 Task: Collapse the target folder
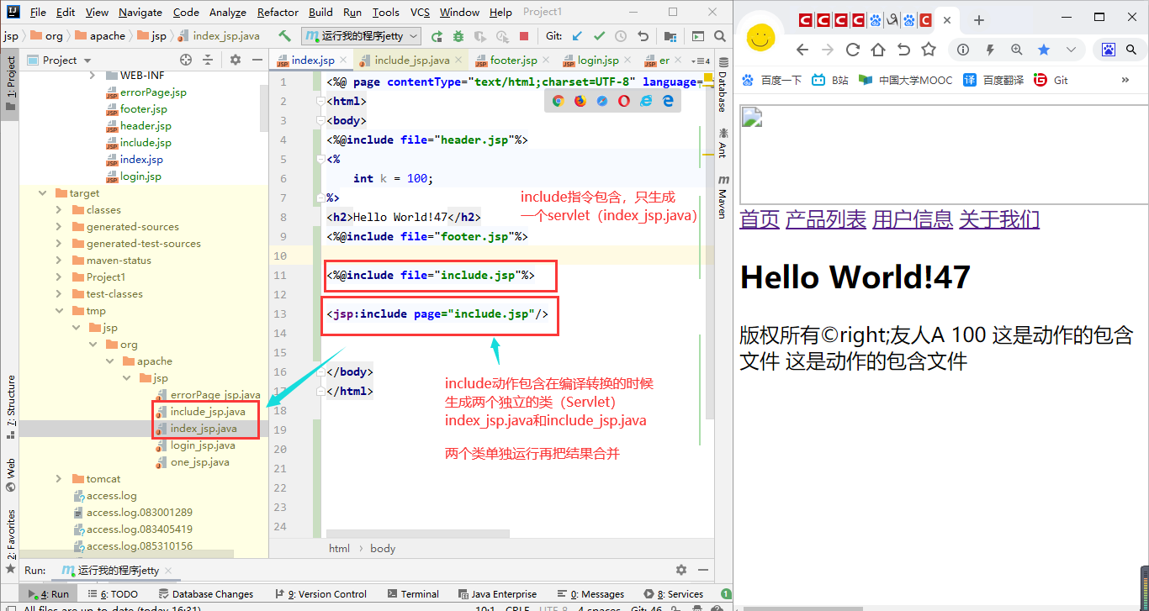tap(42, 192)
